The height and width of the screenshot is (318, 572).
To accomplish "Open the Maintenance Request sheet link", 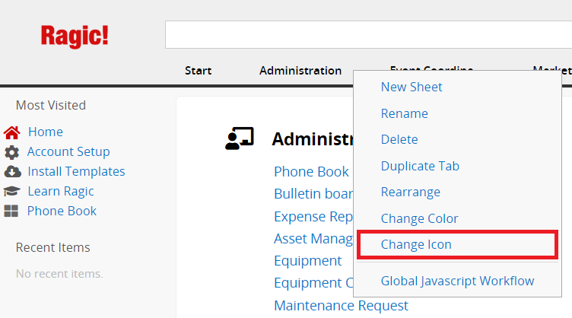I will pos(341,306).
